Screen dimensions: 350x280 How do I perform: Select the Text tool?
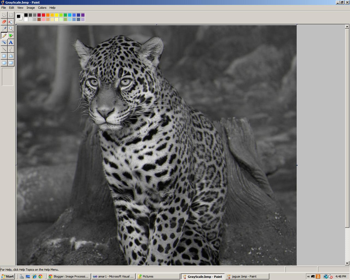point(11,42)
